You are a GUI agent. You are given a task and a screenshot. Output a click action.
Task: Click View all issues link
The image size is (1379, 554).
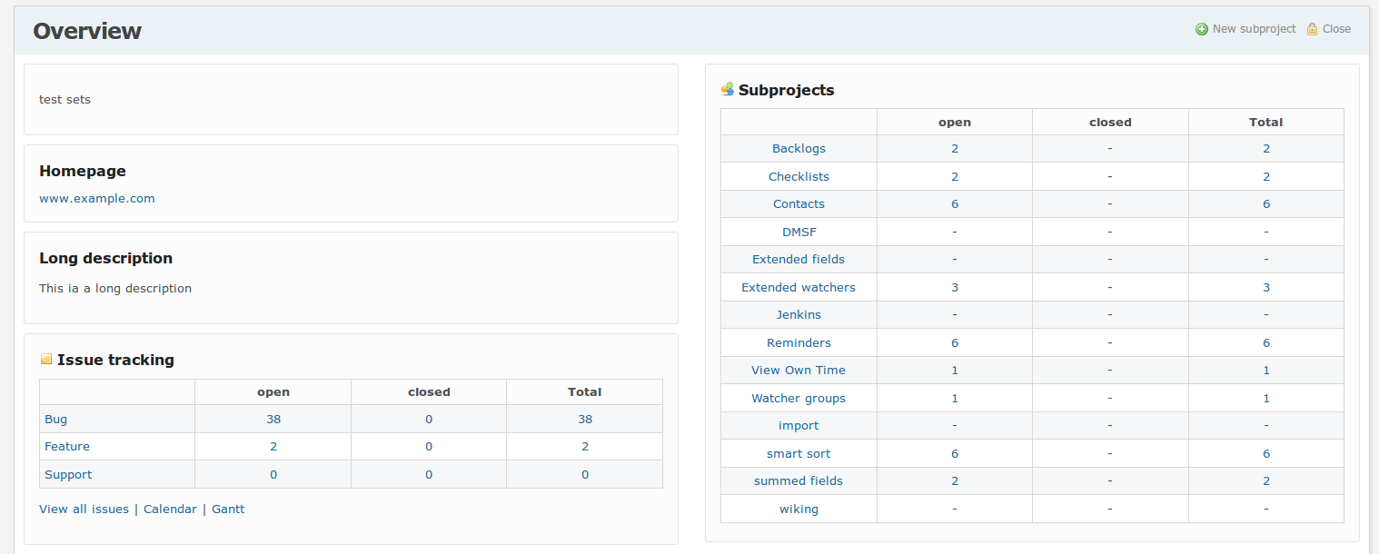(x=84, y=509)
